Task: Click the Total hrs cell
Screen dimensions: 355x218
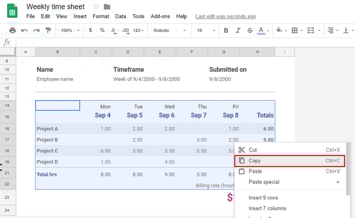Action: [58, 174]
